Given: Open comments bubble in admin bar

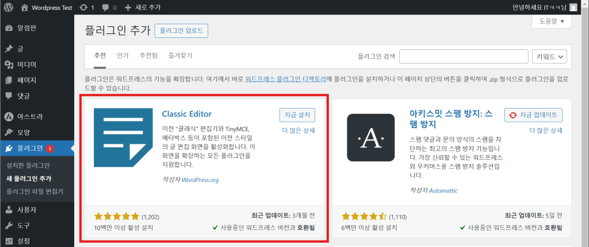Looking at the screenshot, I should [109, 7].
